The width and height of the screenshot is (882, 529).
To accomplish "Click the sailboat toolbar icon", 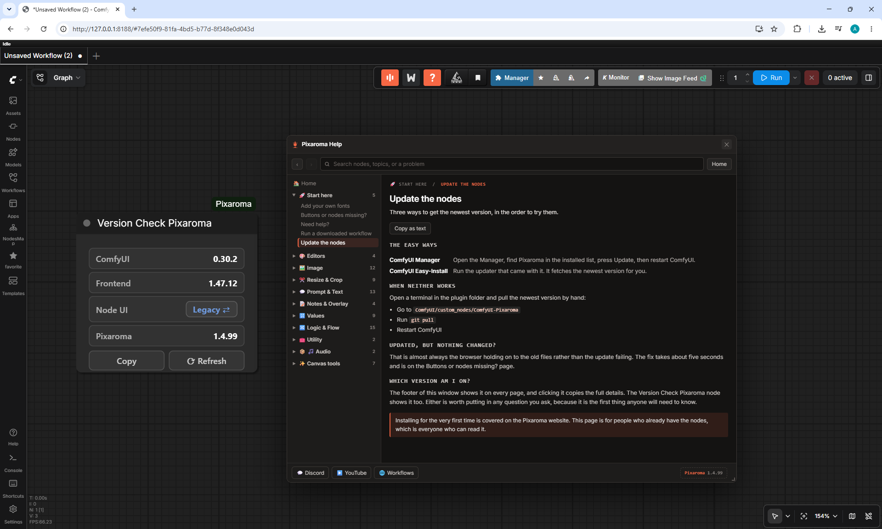I will [457, 78].
